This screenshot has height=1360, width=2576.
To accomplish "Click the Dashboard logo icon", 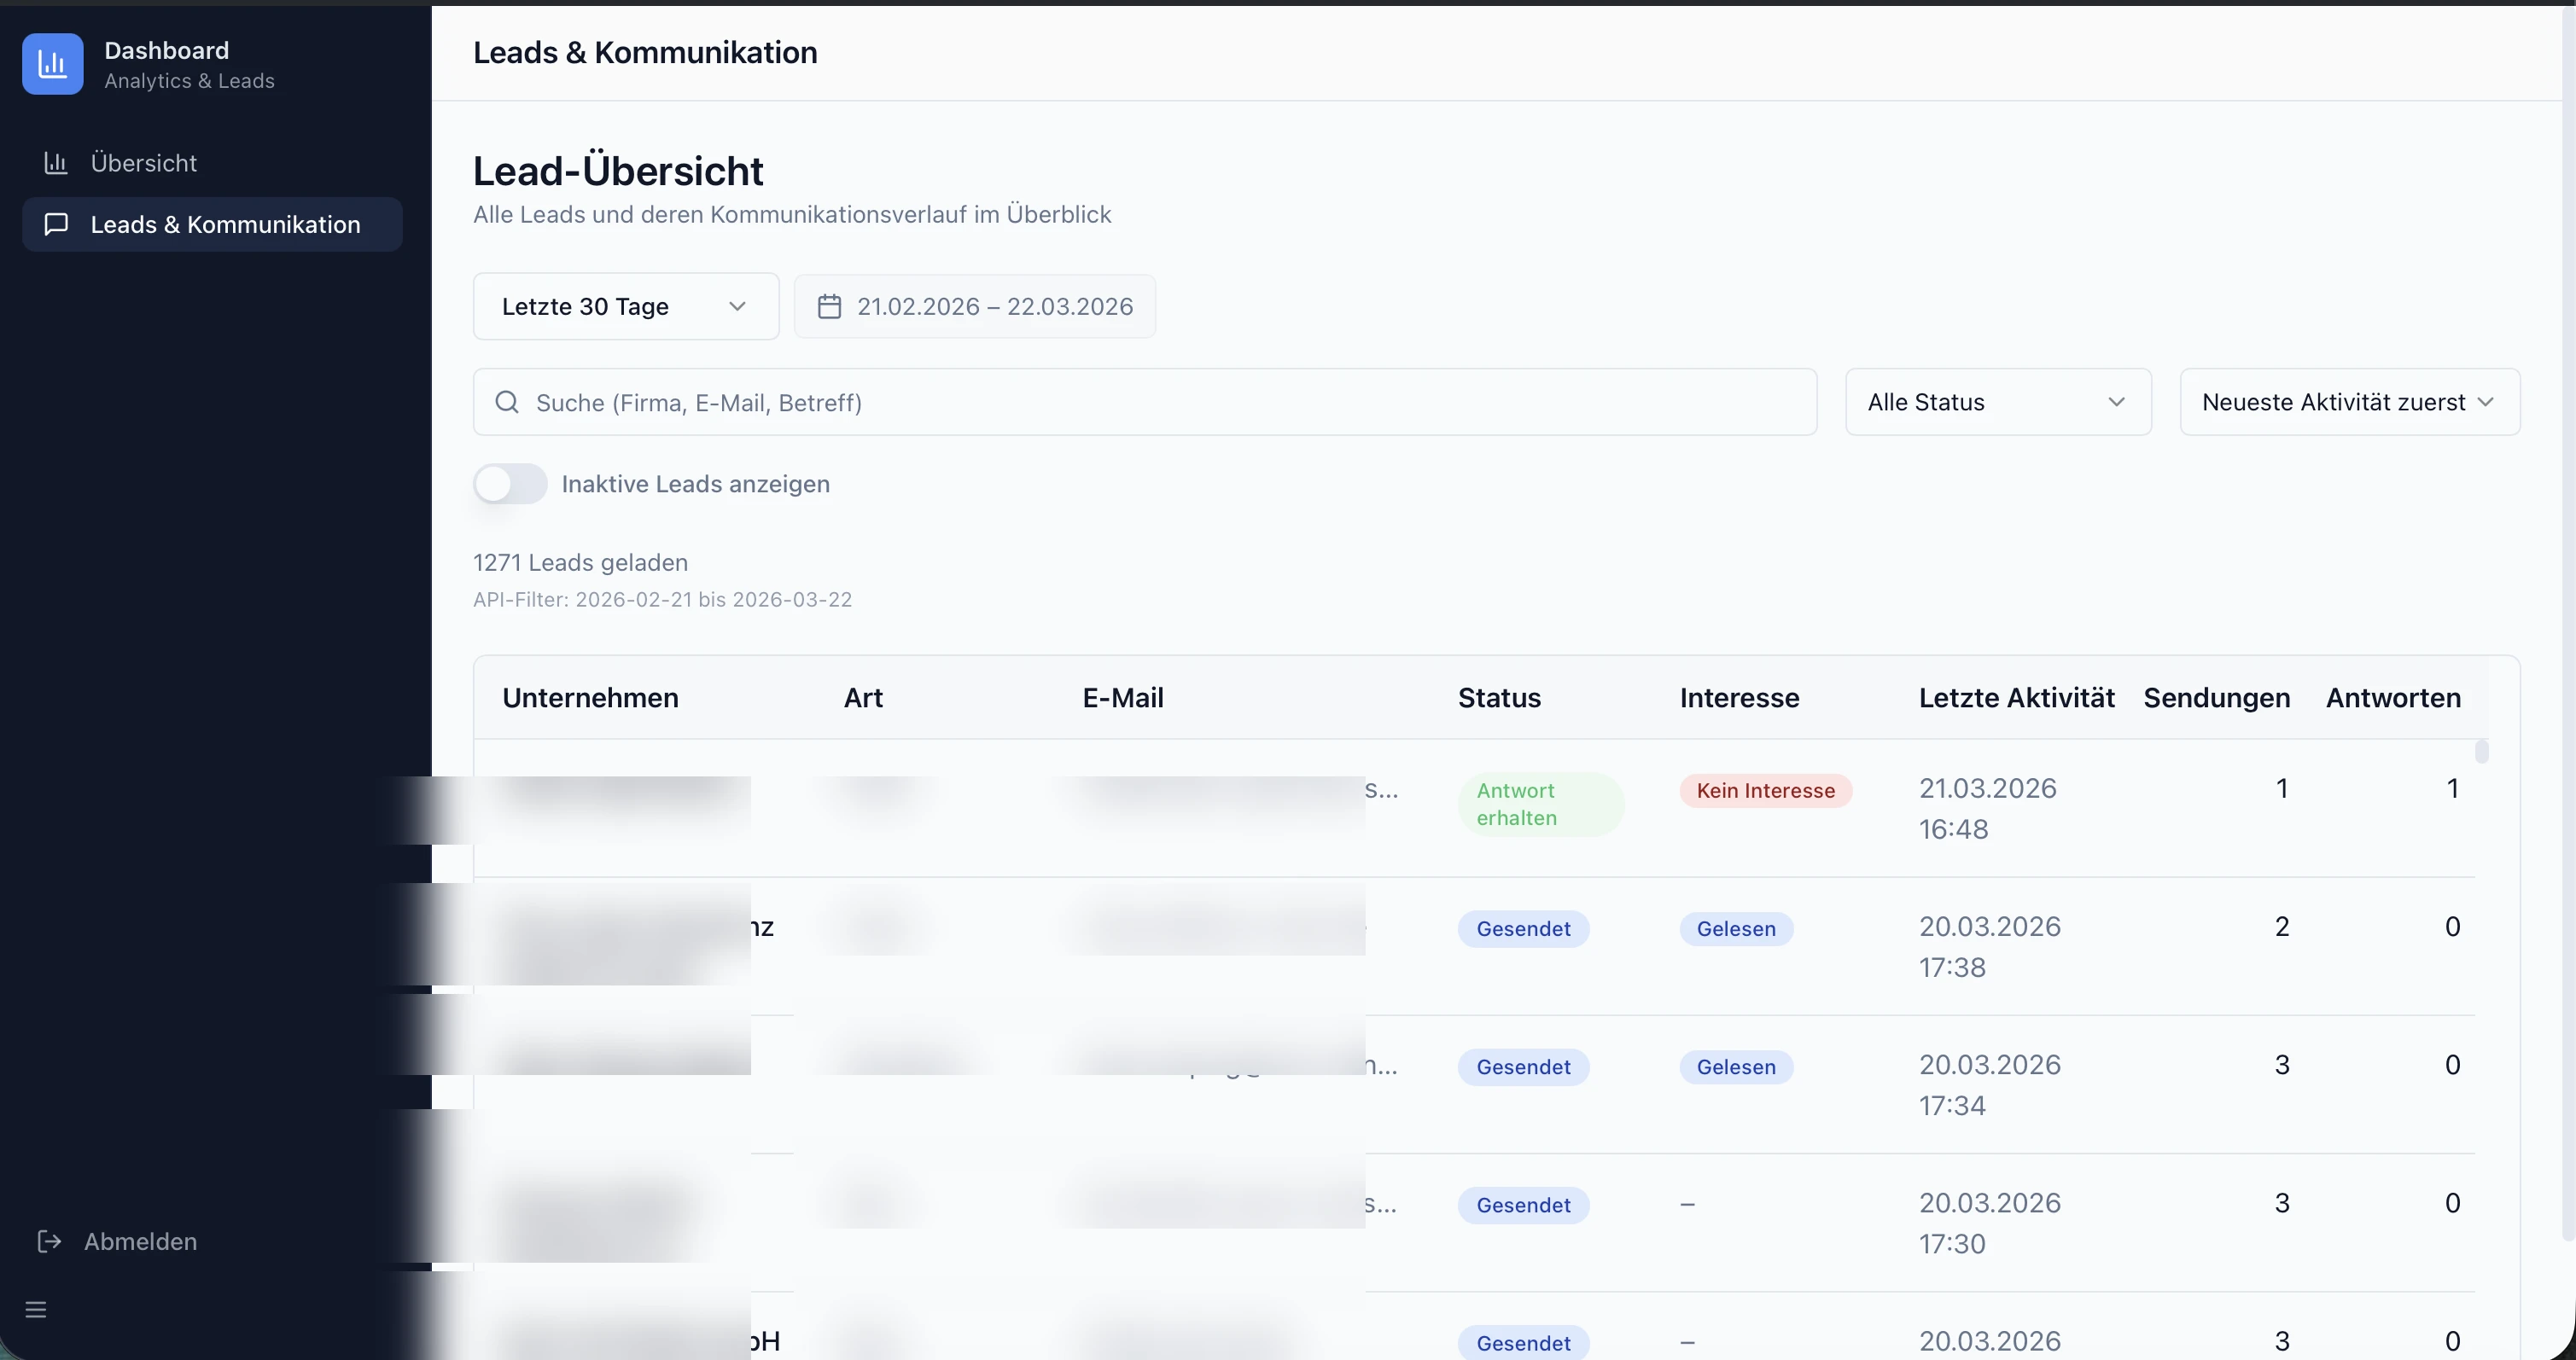I will [x=52, y=64].
